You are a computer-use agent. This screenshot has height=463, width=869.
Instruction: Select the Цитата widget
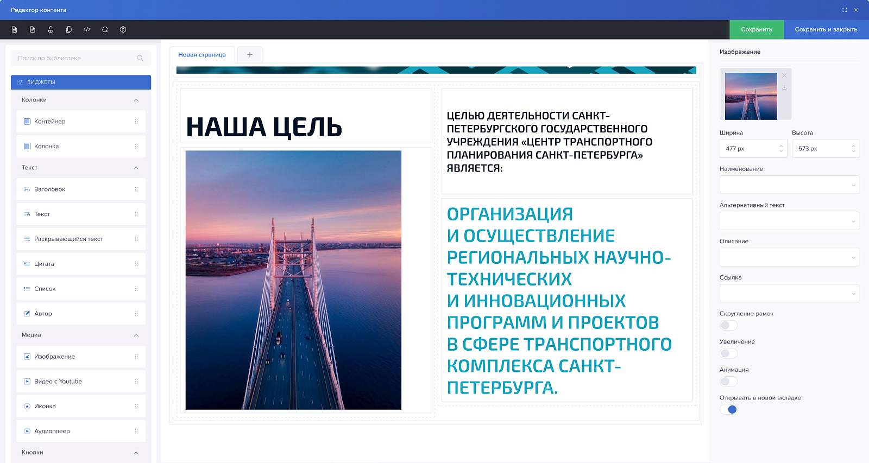81,264
